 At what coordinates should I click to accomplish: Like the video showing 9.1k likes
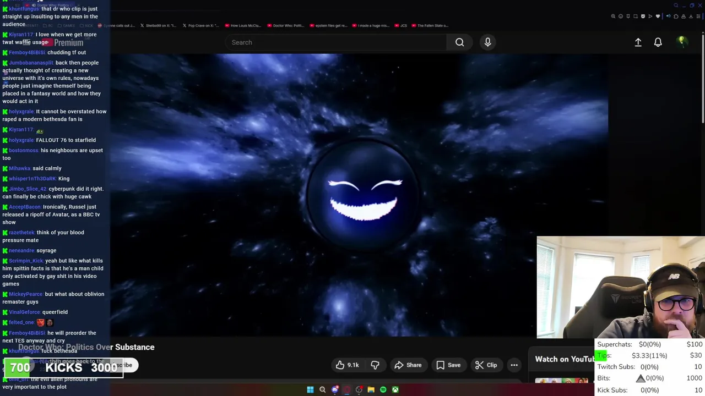[348, 365]
